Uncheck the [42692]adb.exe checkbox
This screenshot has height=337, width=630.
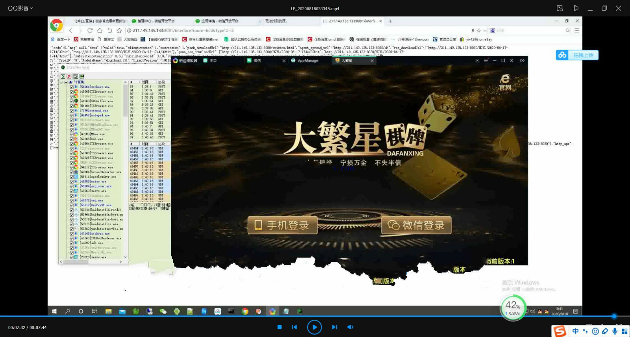(71, 243)
